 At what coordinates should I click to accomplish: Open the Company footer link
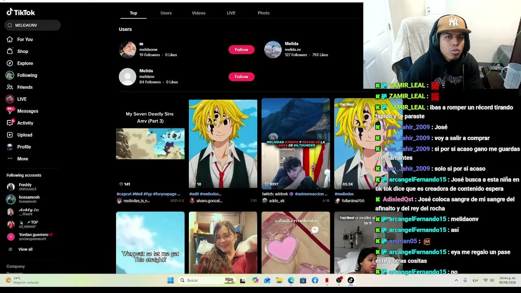(16, 267)
